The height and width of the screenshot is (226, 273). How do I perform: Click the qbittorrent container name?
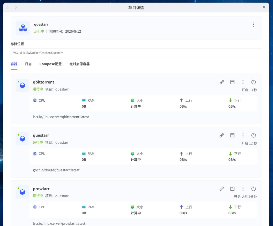43,82
